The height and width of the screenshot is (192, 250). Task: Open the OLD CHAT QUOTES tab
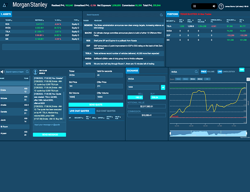106,111
